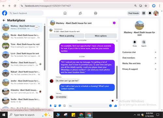Click Mark as pending button
The height and width of the screenshot is (118, 163).
[x=67, y=36]
